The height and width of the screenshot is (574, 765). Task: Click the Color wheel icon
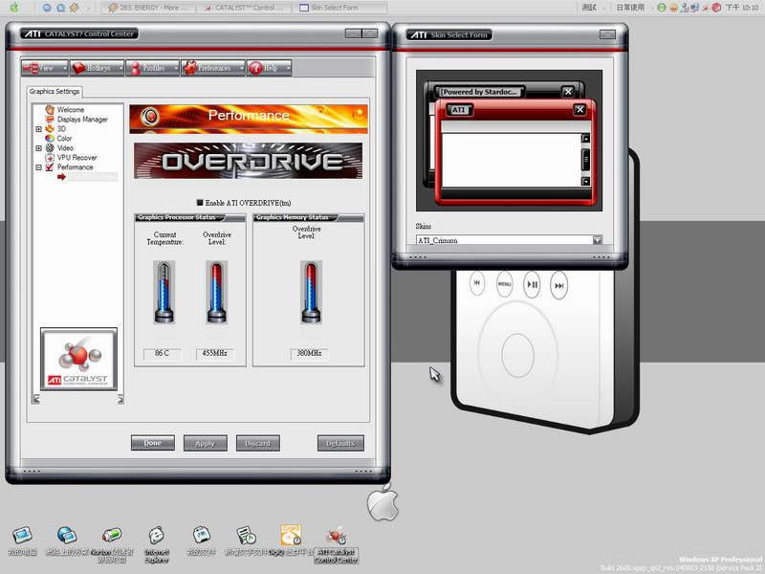(x=50, y=138)
